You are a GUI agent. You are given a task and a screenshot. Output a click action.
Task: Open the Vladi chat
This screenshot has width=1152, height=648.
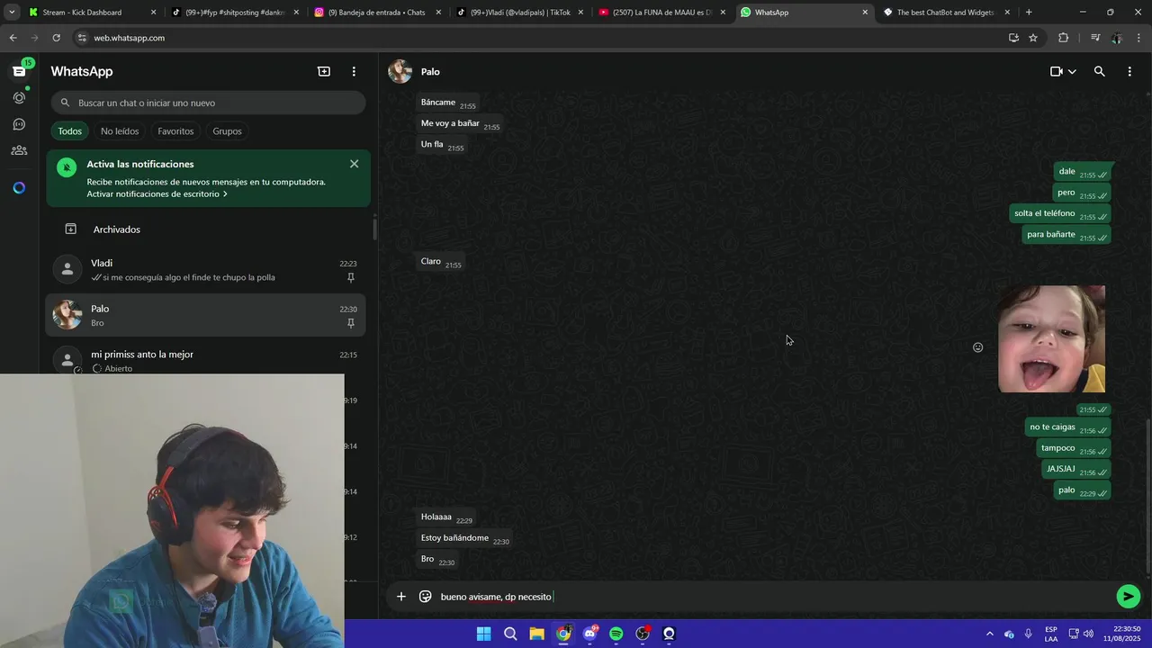pyautogui.click(x=206, y=270)
